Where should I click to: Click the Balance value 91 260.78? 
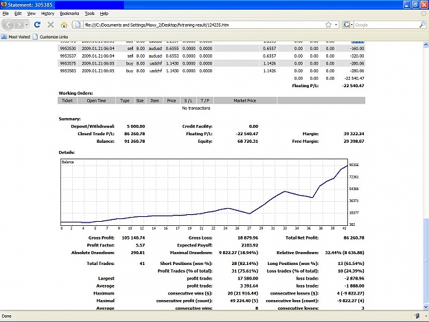pos(135,141)
